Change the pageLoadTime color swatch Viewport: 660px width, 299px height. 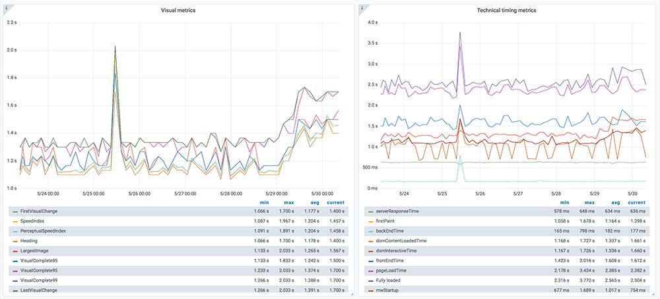pos(370,271)
